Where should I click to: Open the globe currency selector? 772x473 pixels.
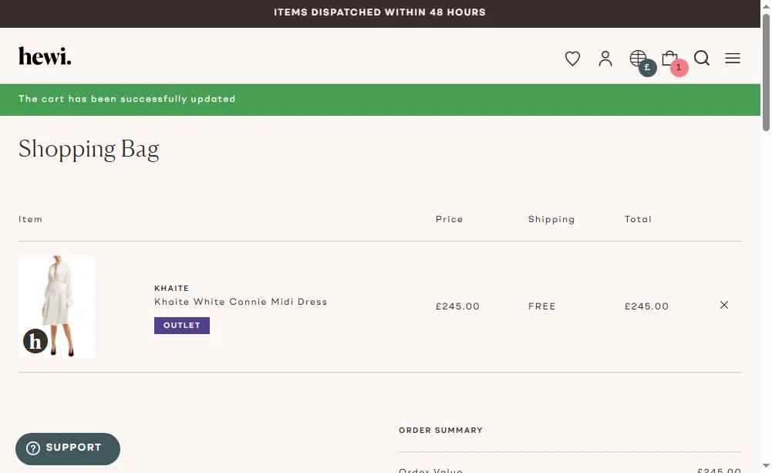(x=638, y=58)
